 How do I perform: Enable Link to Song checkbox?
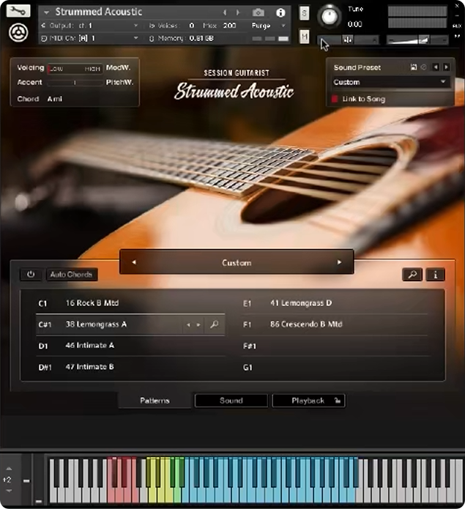point(335,99)
